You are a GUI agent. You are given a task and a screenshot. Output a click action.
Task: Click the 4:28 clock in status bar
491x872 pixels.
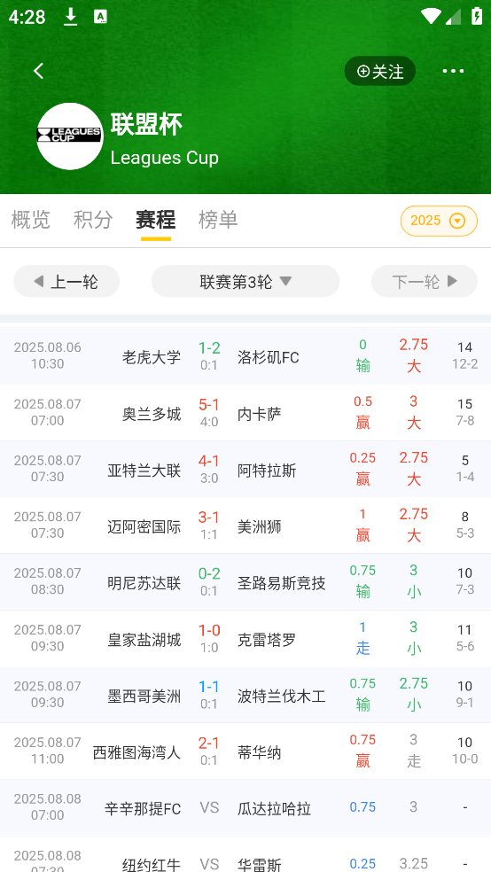[x=27, y=17]
